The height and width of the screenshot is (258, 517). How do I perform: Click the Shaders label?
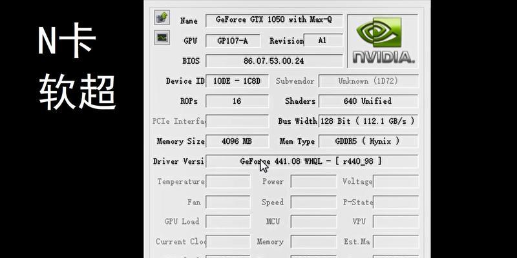[300, 101]
